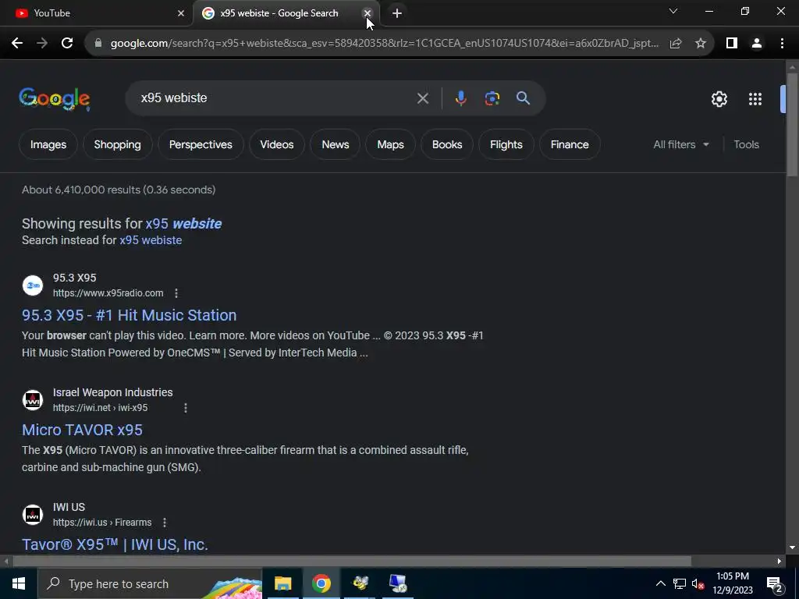Open more options for x95radio.com result
The image size is (799, 599).
point(176,293)
